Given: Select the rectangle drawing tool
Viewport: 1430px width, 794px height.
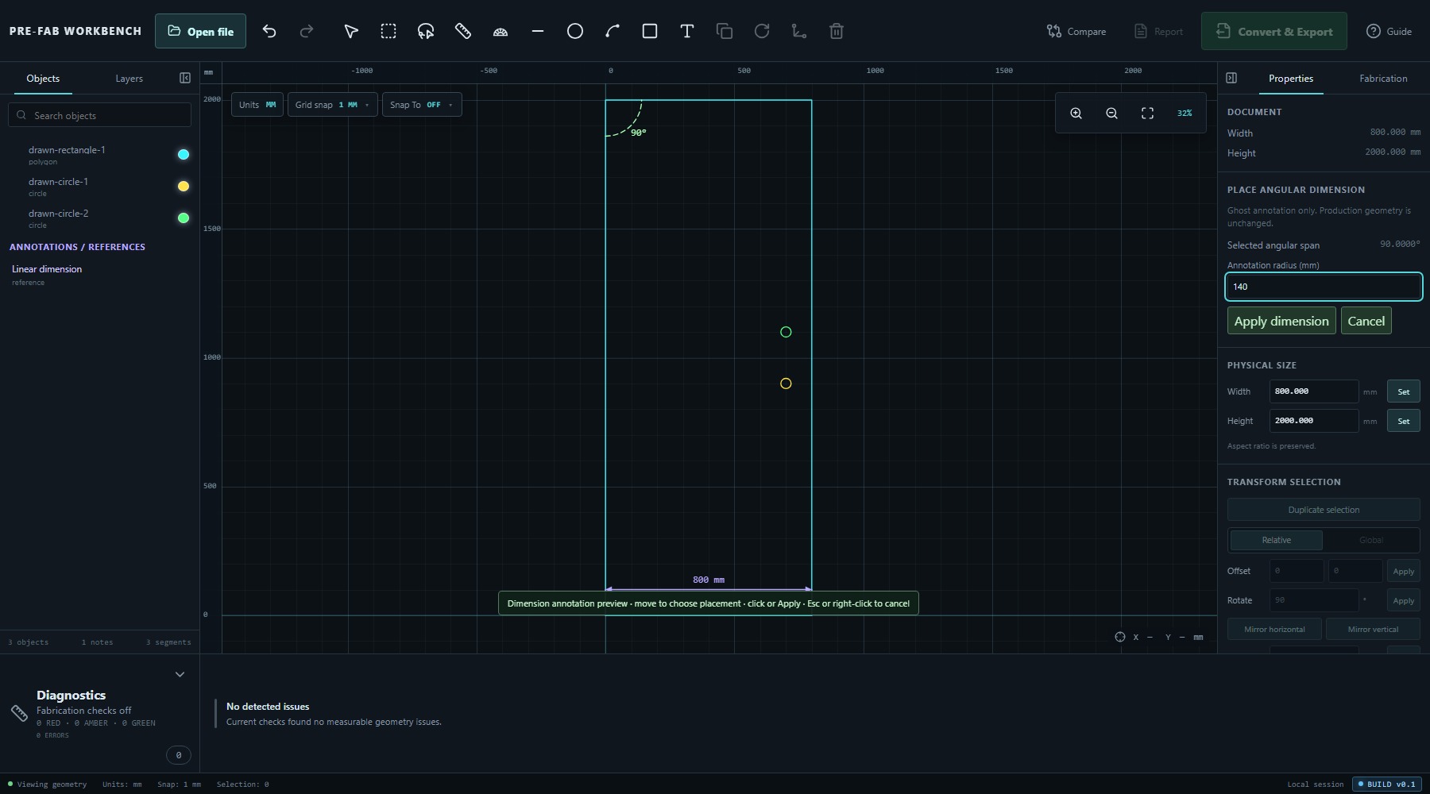Looking at the screenshot, I should click(x=650, y=31).
